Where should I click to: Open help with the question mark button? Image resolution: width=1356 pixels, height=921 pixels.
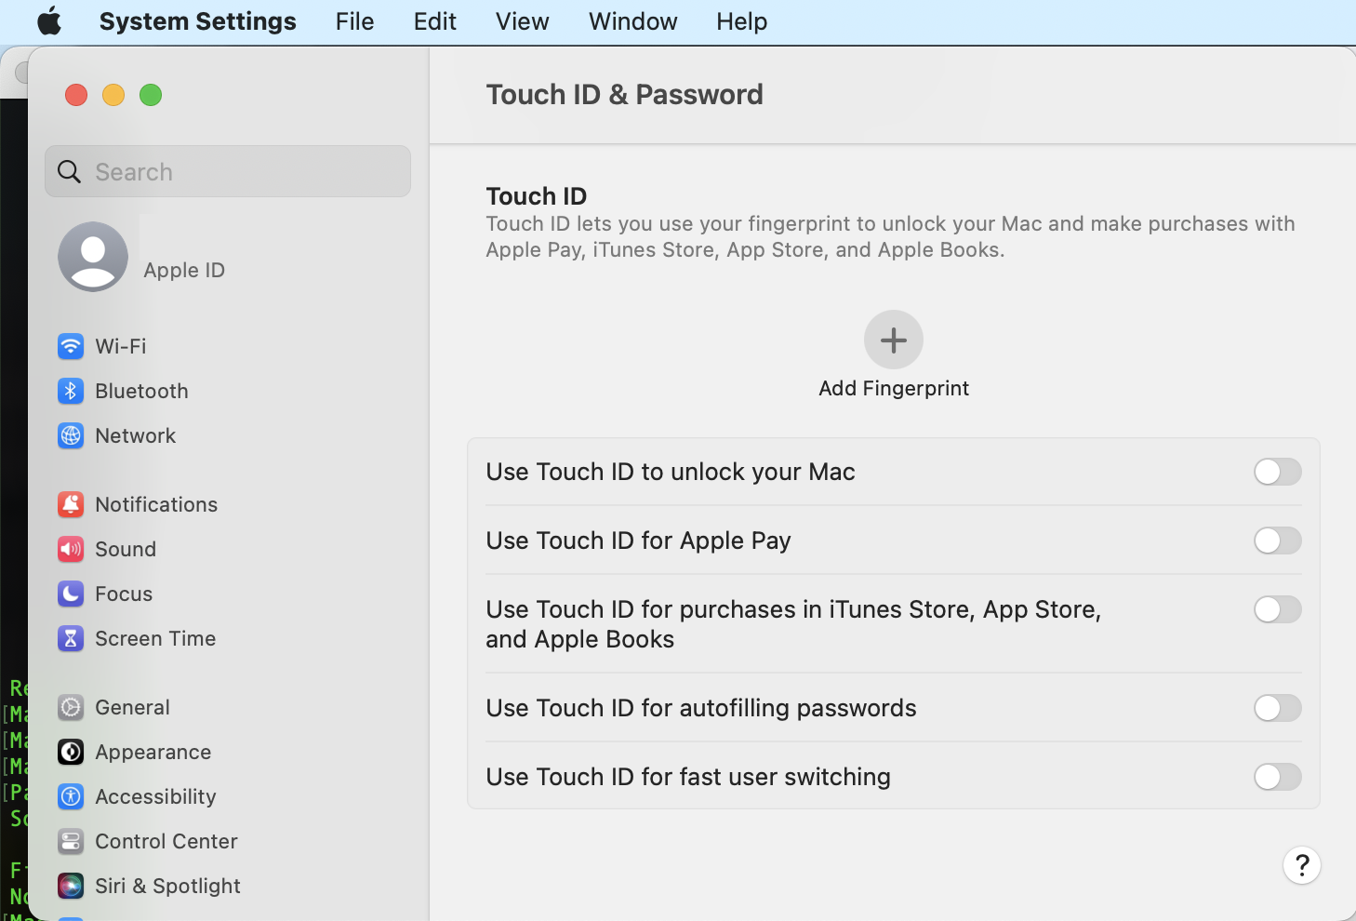1302,865
